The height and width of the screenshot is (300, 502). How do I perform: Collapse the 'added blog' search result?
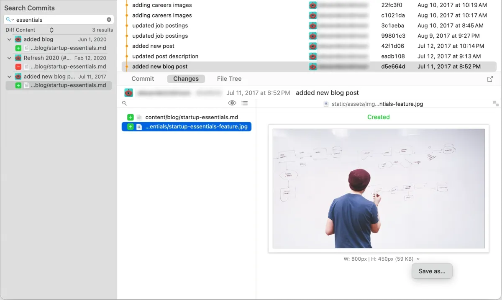pos(9,39)
